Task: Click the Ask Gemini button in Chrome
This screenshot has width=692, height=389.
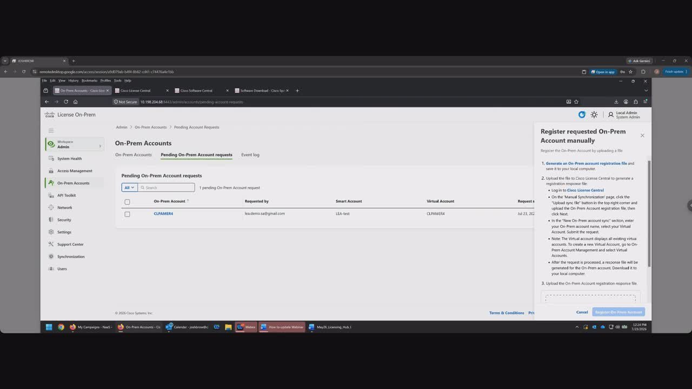Action: 639,61
